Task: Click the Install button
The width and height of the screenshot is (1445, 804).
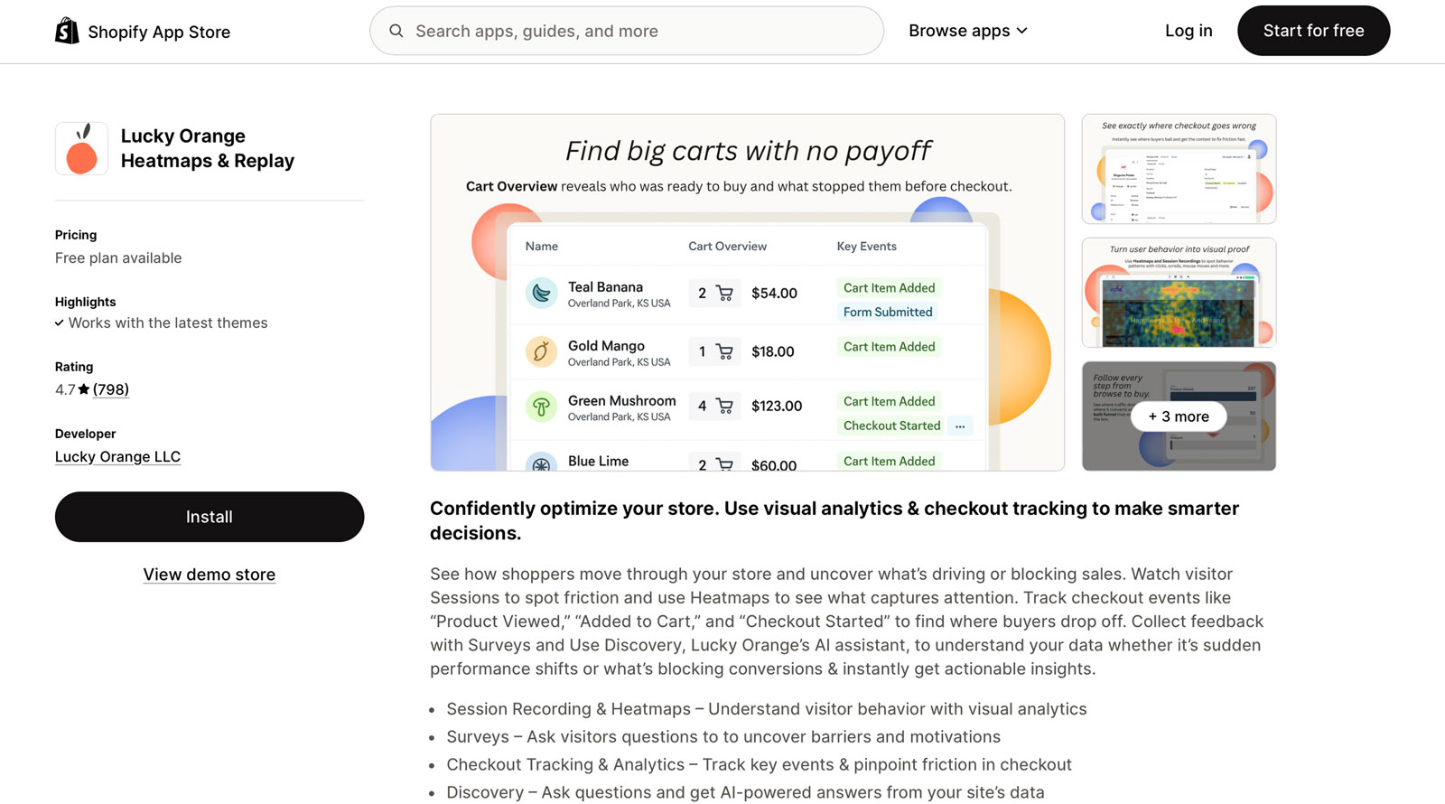Action: [209, 516]
